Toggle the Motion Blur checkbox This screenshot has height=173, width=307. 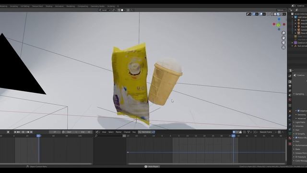pos(296,137)
